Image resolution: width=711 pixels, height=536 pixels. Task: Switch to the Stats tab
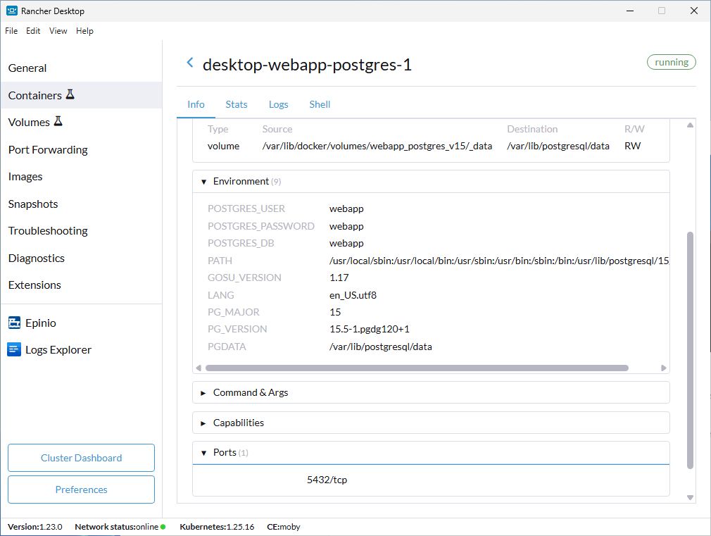point(237,104)
